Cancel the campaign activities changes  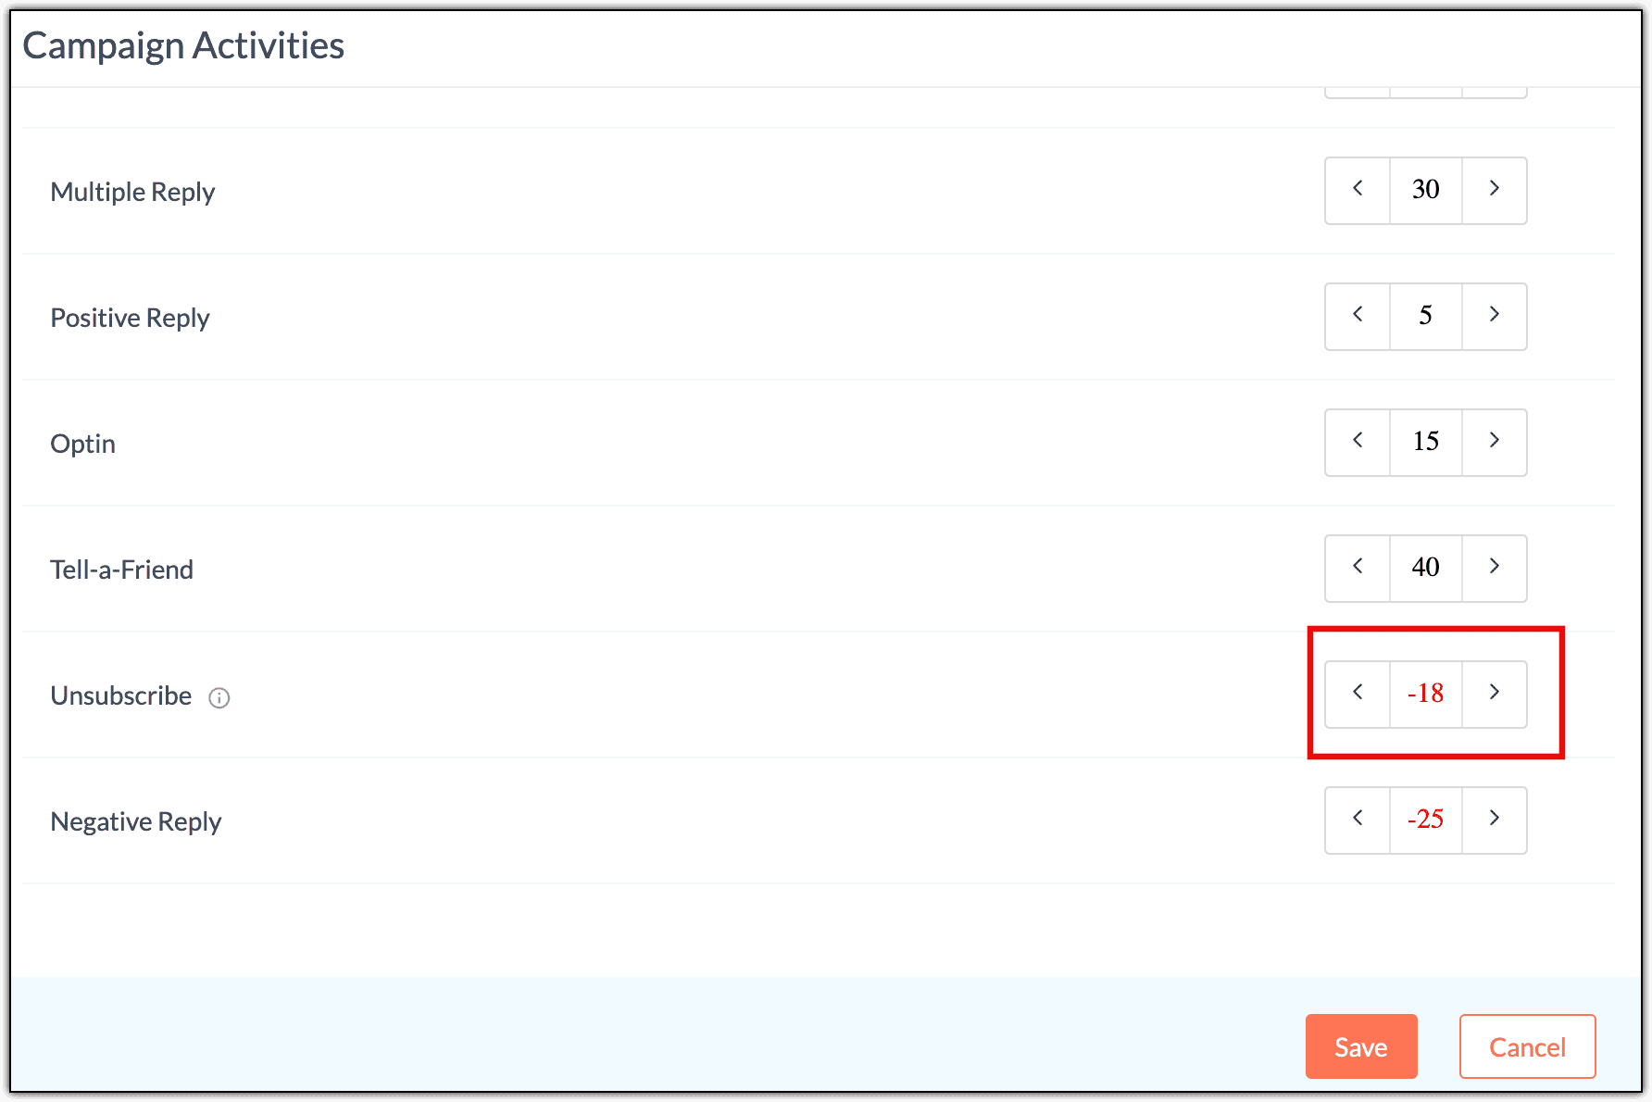(x=1527, y=1046)
